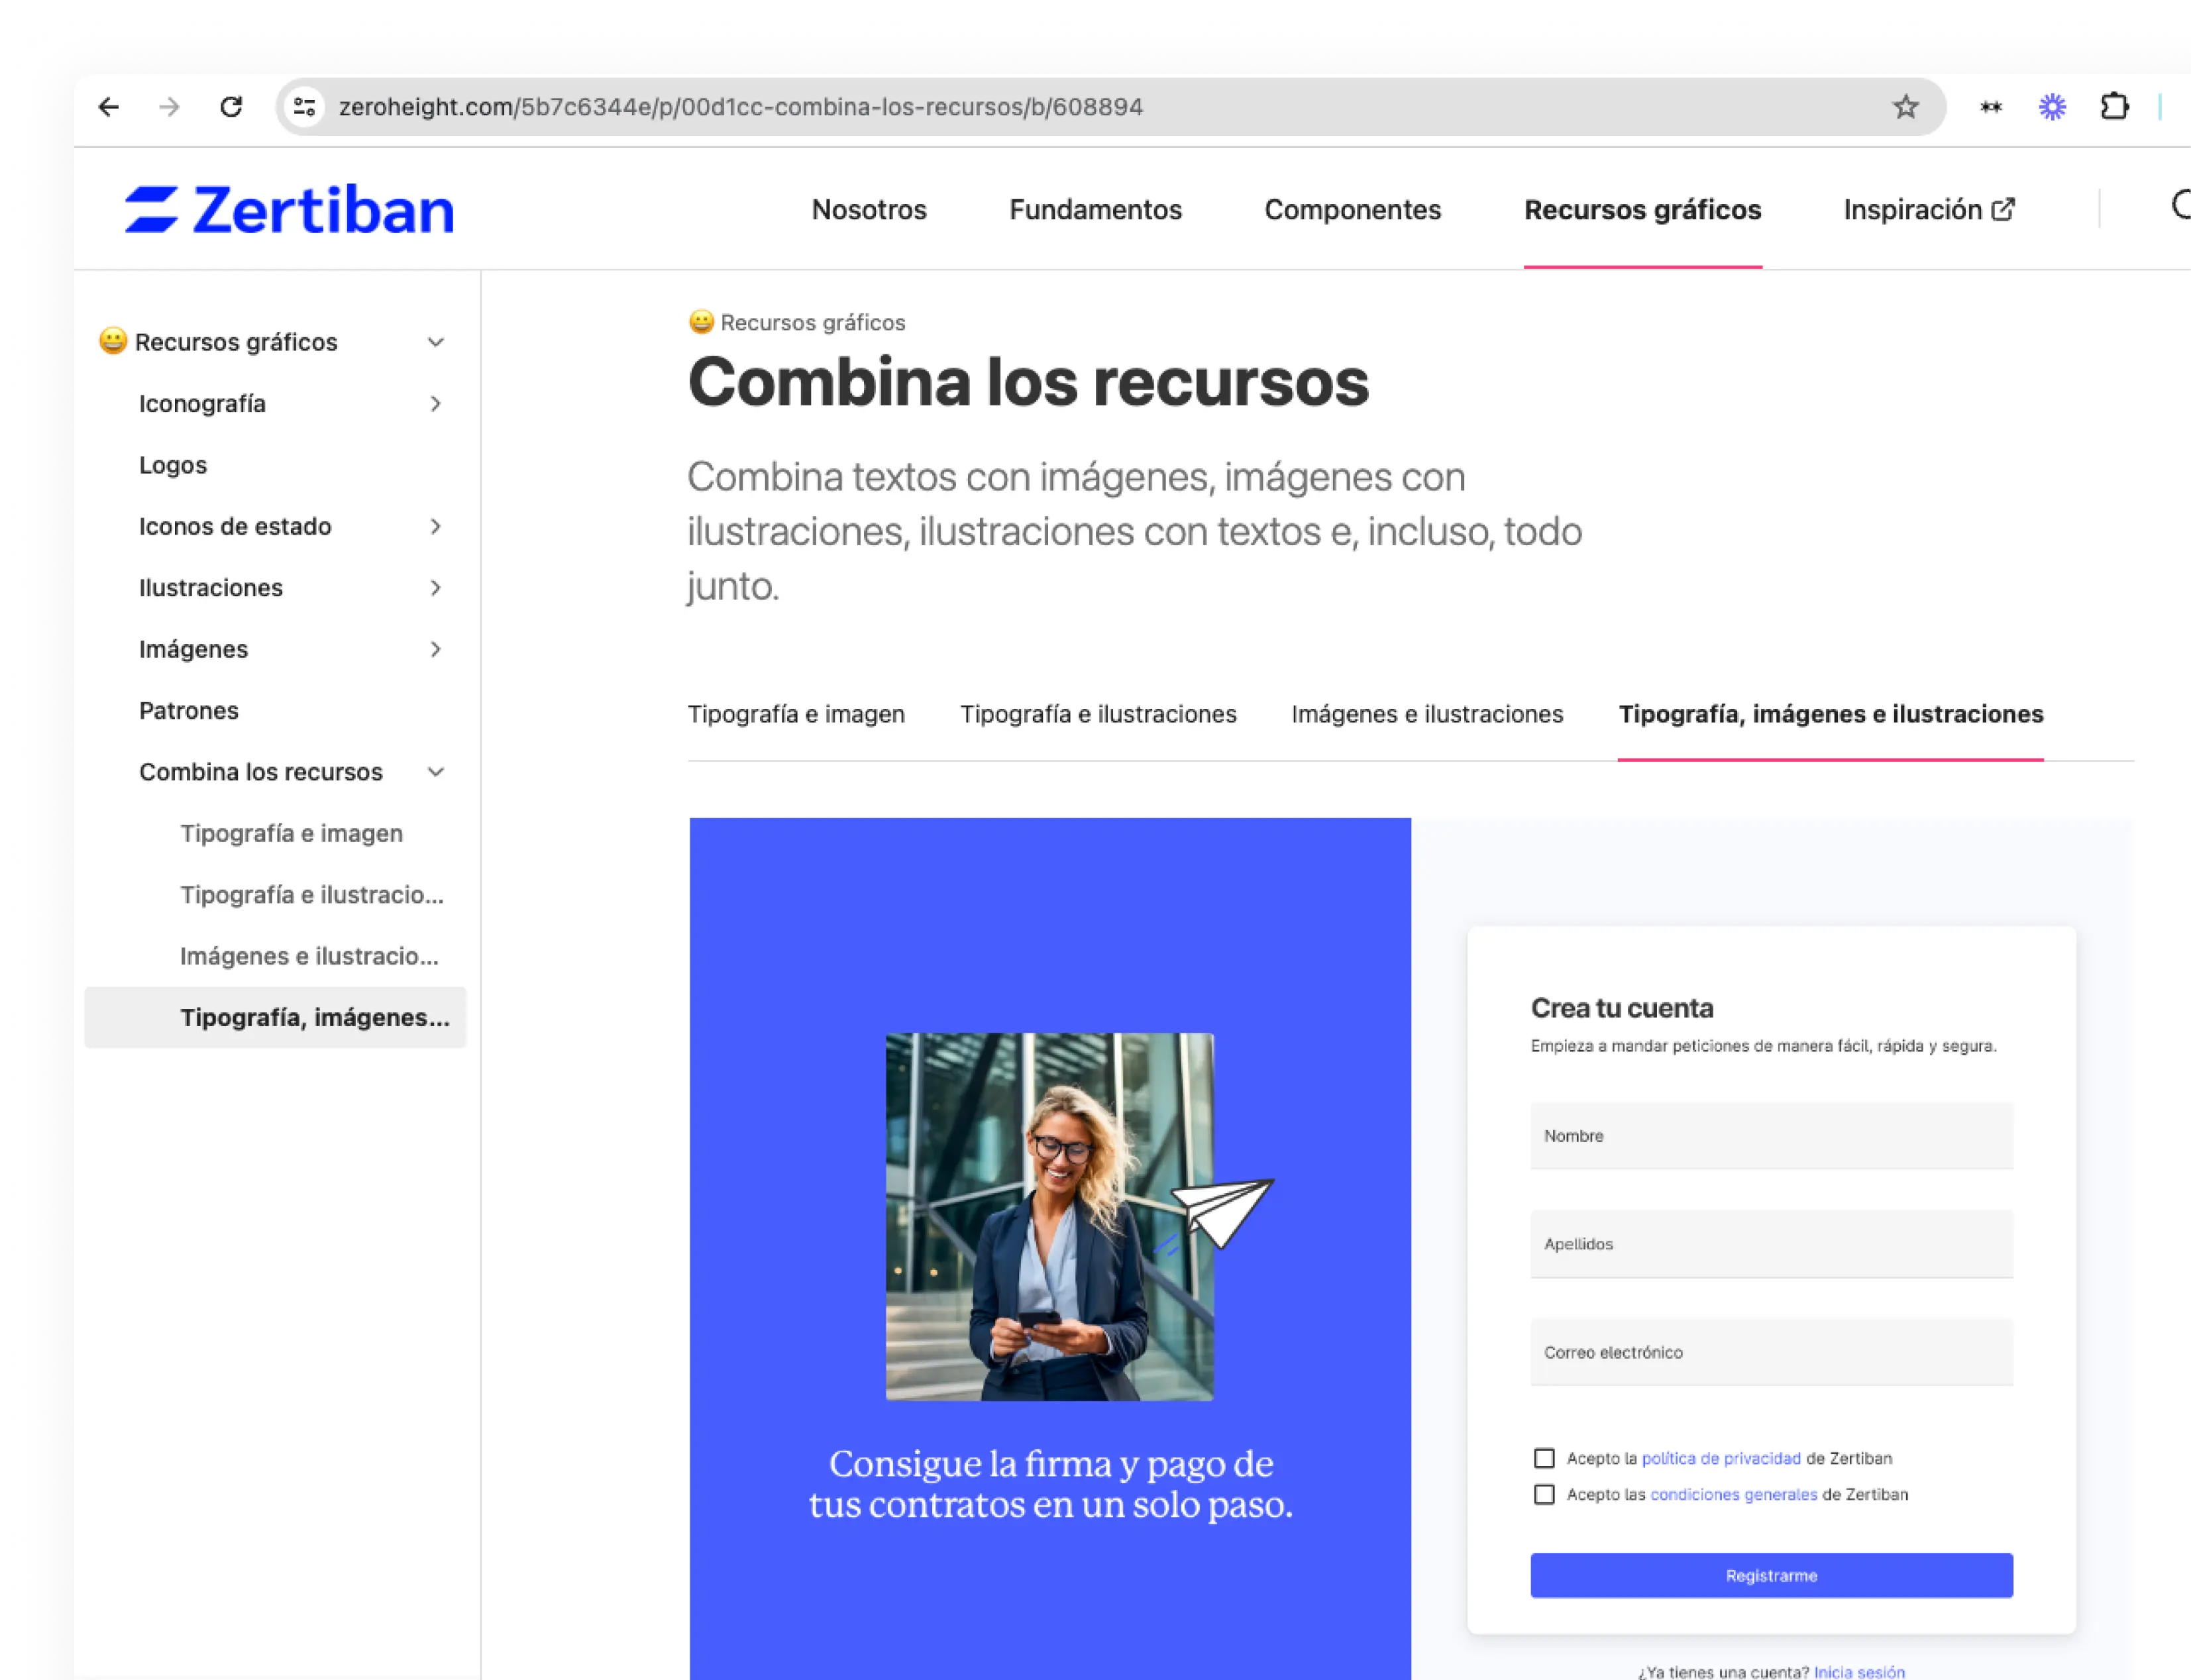Expand the Iconografía sidebar section
Viewport: 2191px width, 1680px height.
[435, 404]
